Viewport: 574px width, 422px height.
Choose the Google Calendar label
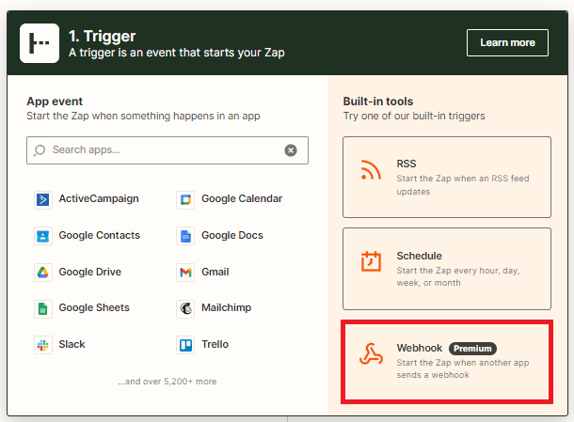(242, 198)
